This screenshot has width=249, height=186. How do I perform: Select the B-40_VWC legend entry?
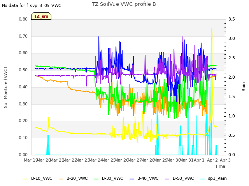point(144,179)
